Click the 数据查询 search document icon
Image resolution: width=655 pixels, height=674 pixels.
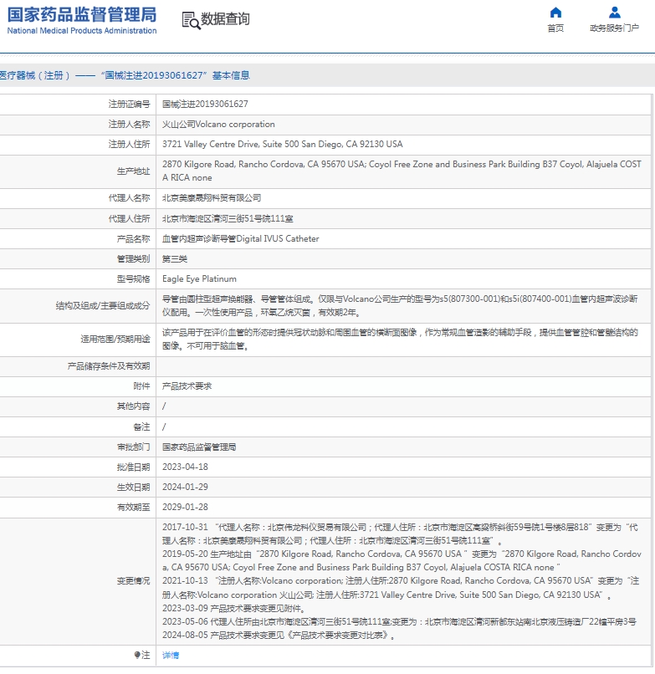pyautogui.click(x=191, y=20)
